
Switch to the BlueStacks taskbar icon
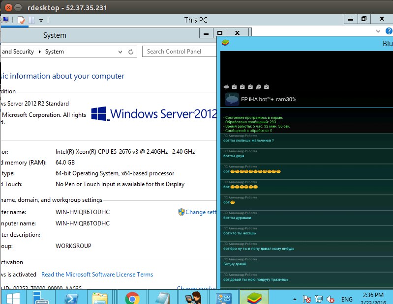coord(254,298)
